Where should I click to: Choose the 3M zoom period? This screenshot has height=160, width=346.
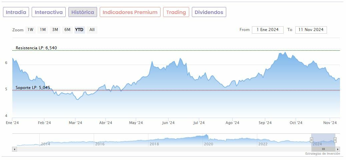[55, 30]
